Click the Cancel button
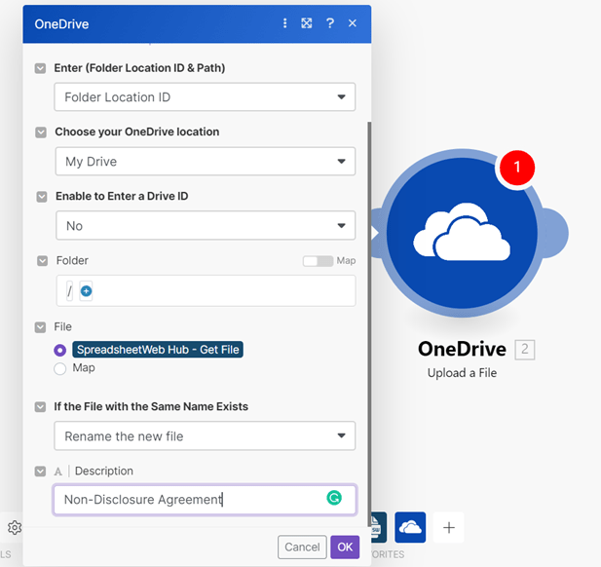Image resolution: width=601 pixels, height=567 pixels. pos(301,548)
